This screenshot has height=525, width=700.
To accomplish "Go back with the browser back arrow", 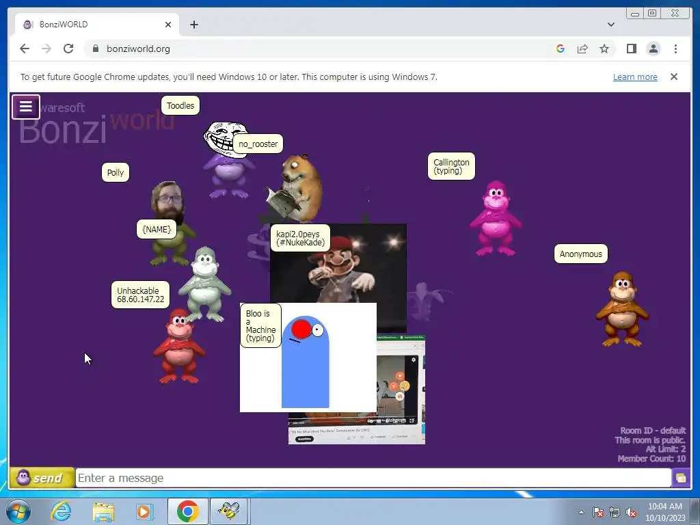I will (x=25, y=49).
